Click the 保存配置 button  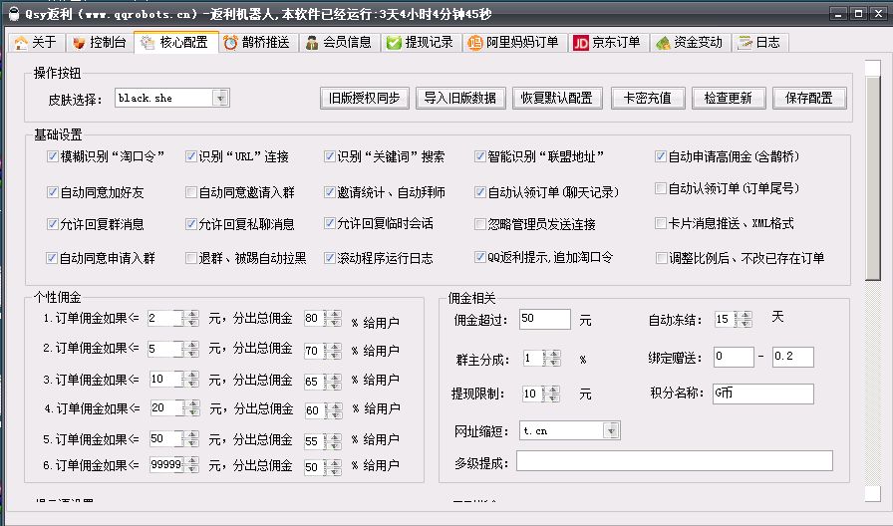pos(809,98)
